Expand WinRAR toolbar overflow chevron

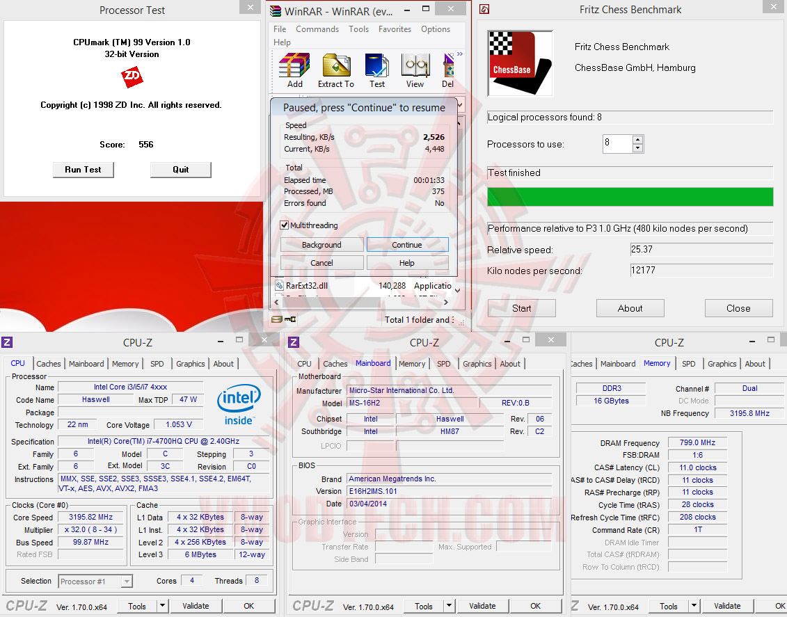coord(460,54)
